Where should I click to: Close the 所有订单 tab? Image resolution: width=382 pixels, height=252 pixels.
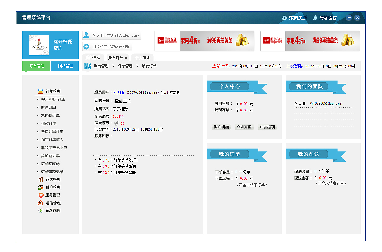pyautogui.click(x=126, y=58)
